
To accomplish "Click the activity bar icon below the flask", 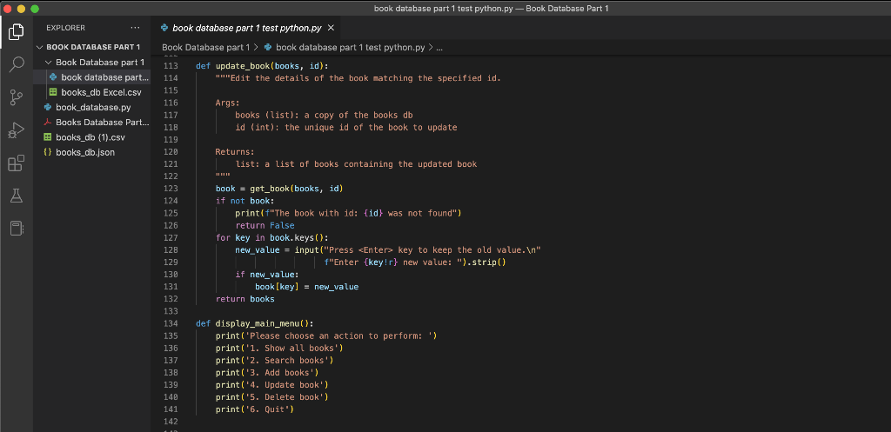I will point(17,229).
